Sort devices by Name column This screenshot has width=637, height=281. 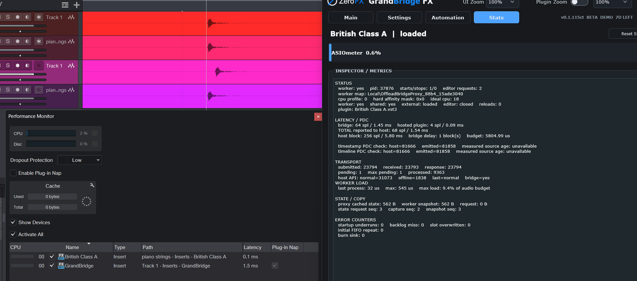[73, 247]
